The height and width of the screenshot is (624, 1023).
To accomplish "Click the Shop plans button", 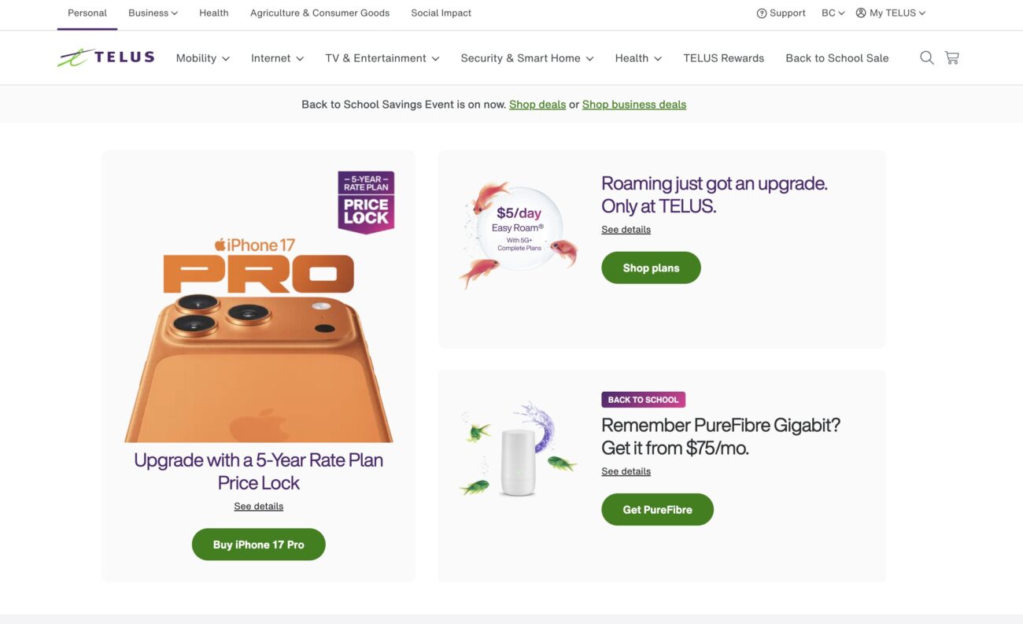I will (651, 268).
